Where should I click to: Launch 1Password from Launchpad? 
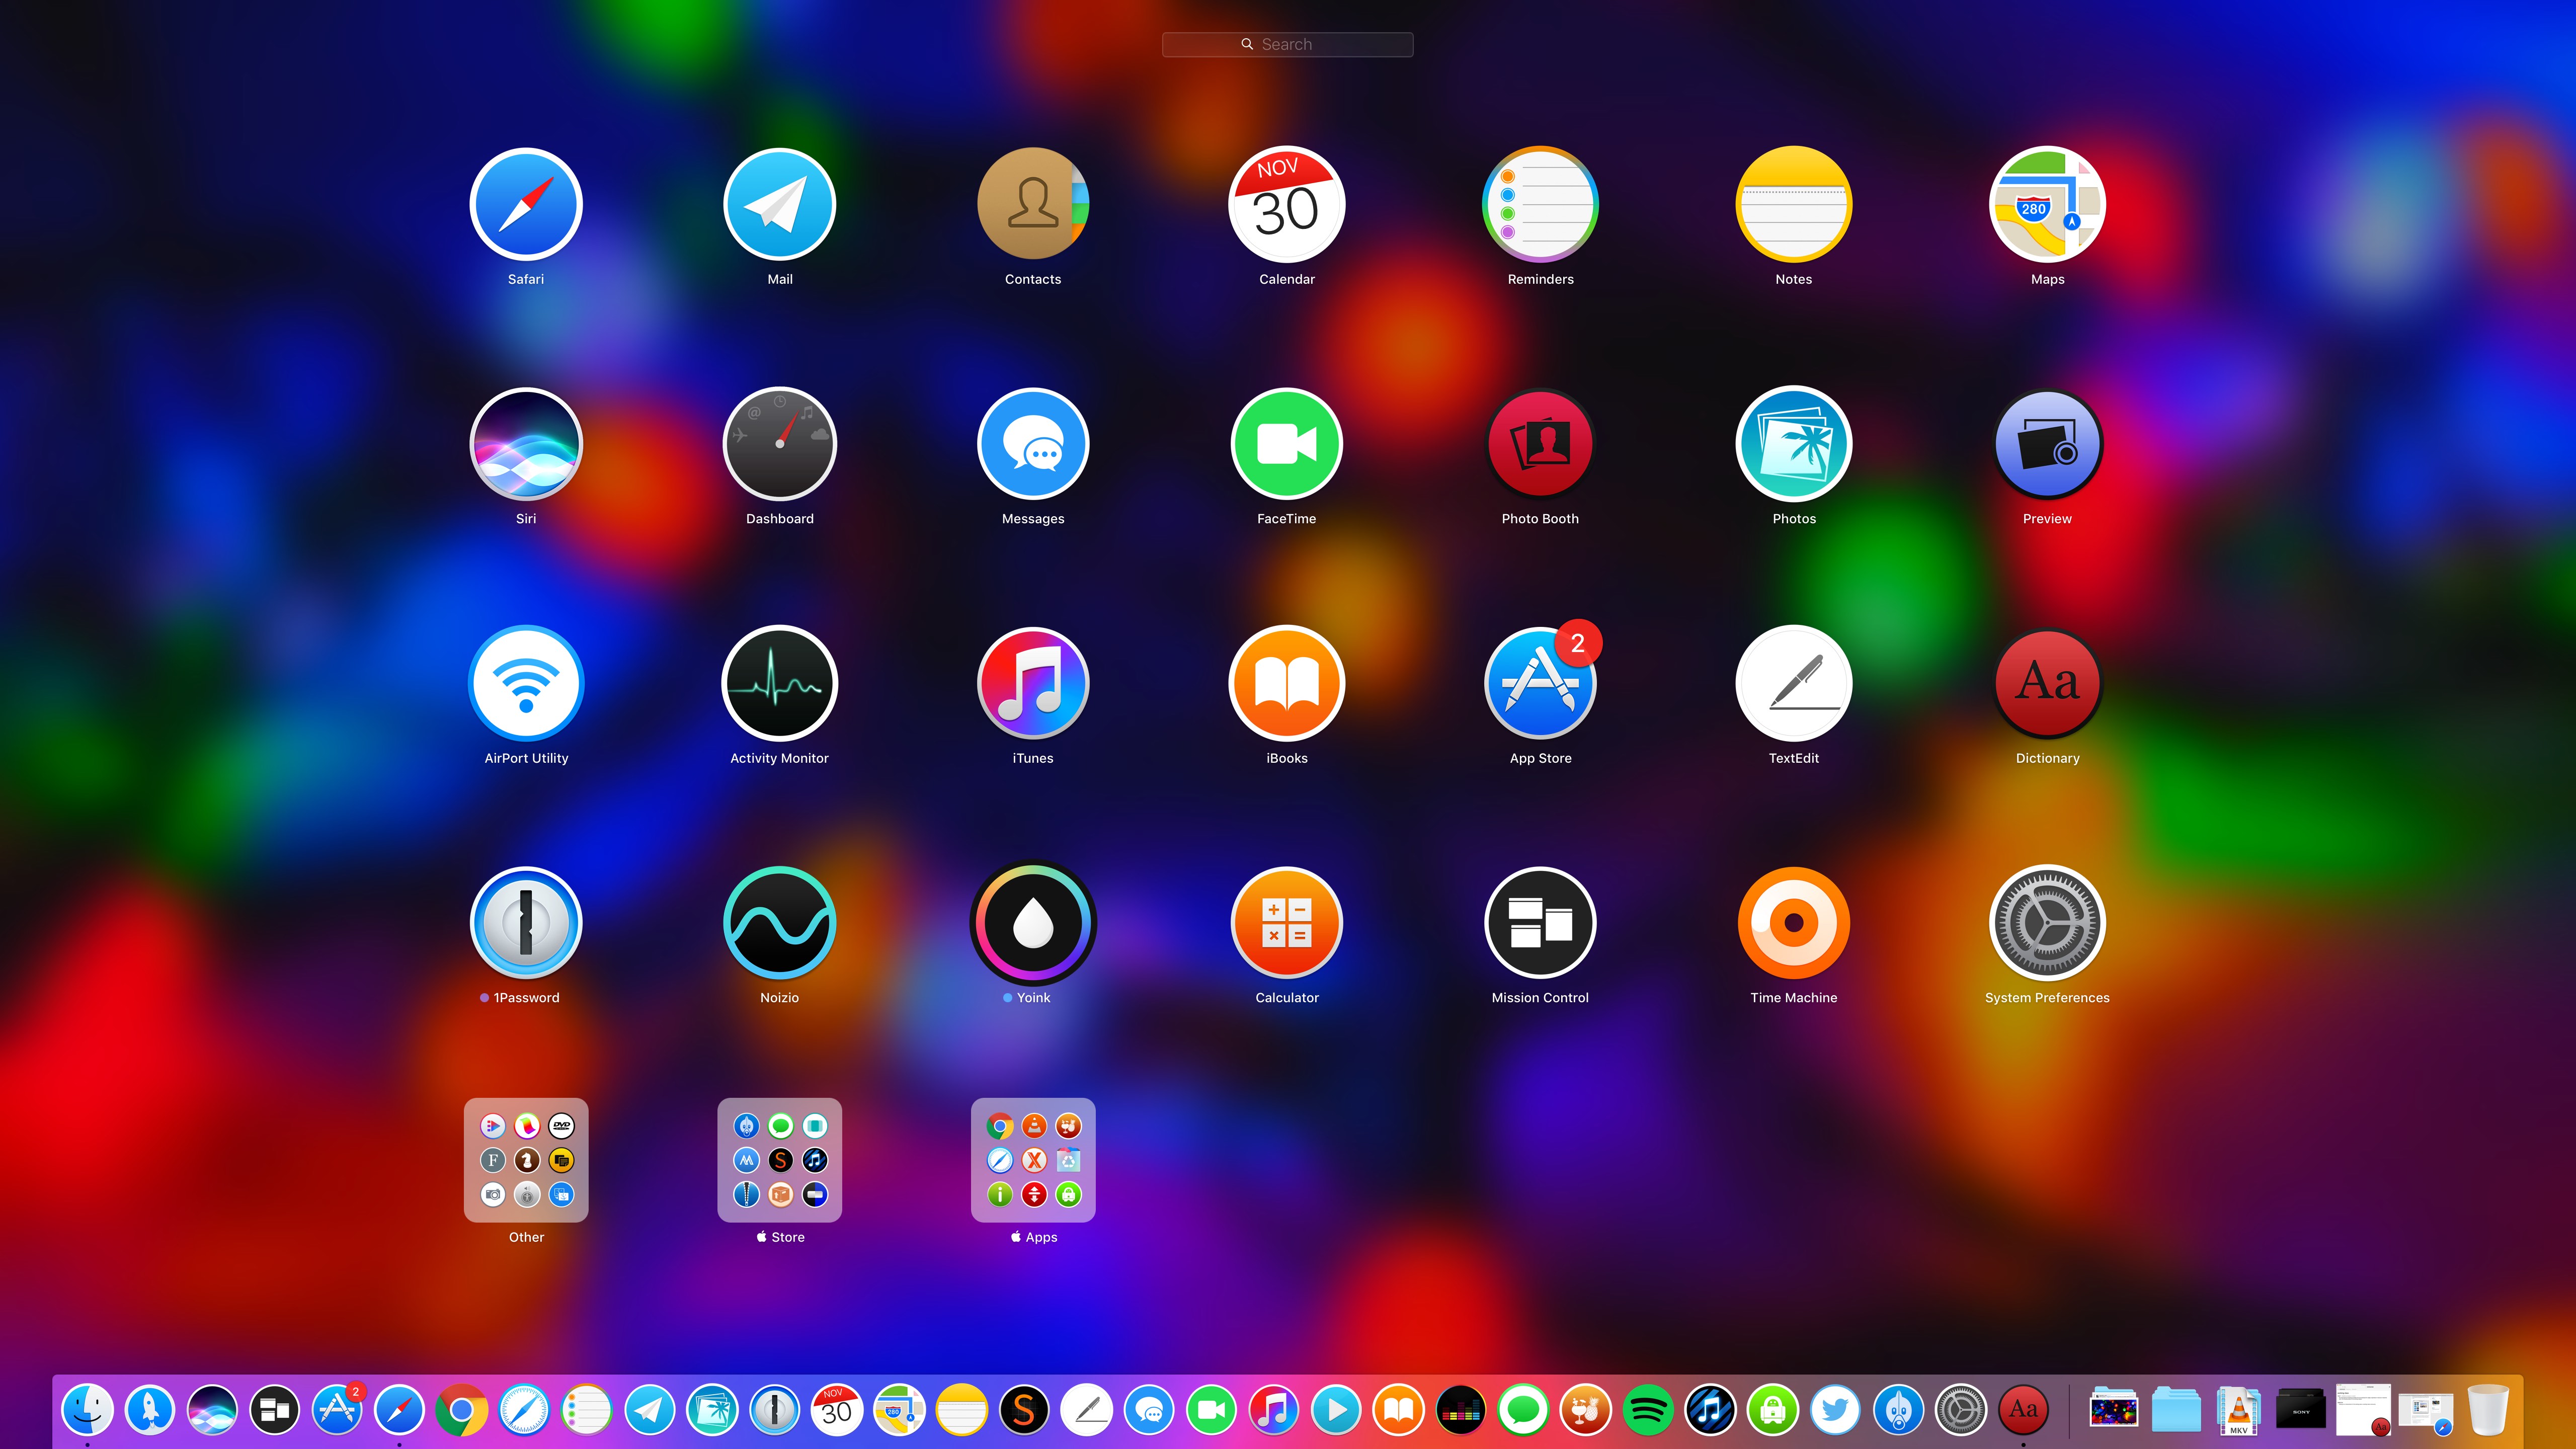[x=526, y=923]
